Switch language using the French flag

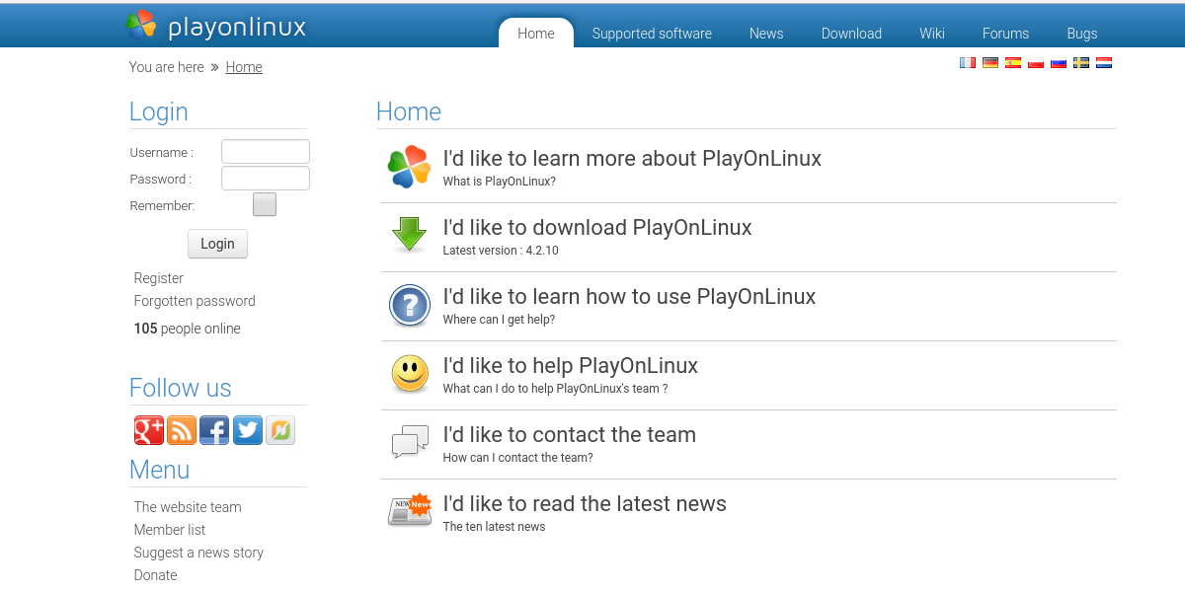[x=968, y=62]
